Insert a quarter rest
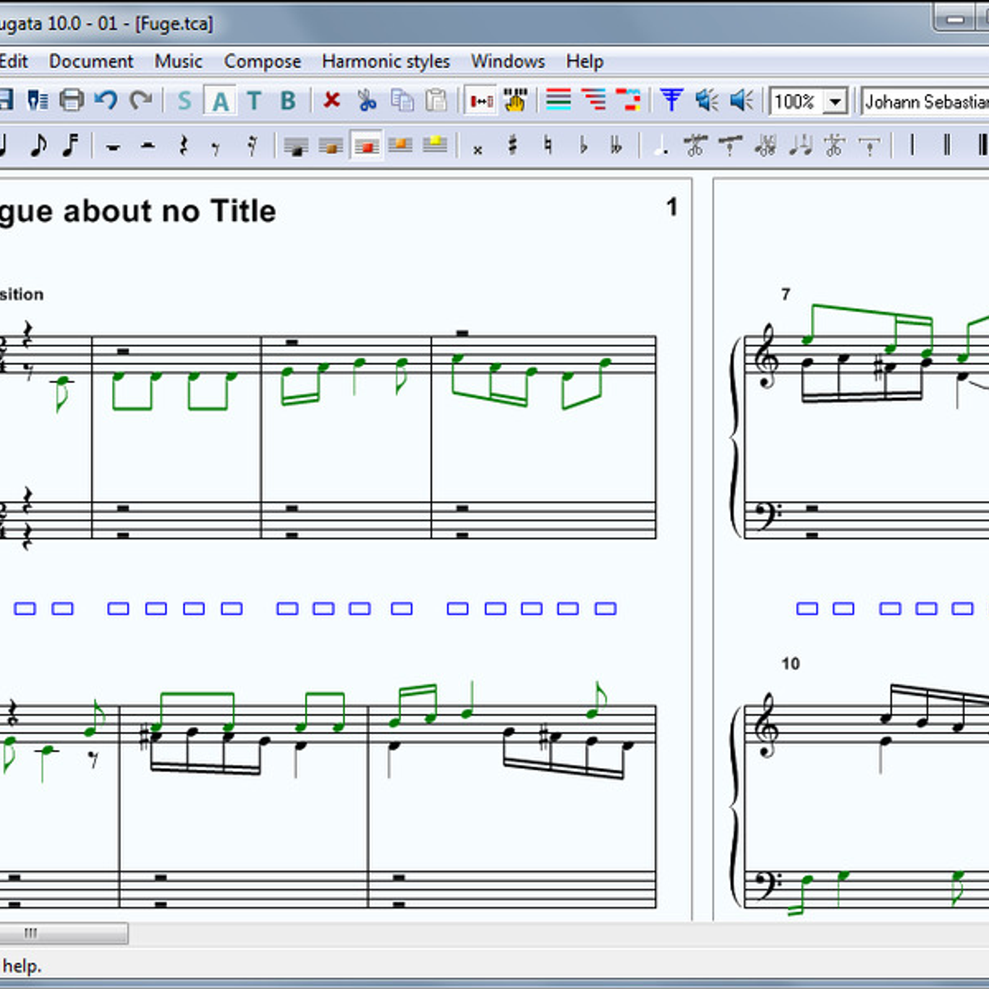Image resolution: width=989 pixels, height=989 pixels. point(183,146)
